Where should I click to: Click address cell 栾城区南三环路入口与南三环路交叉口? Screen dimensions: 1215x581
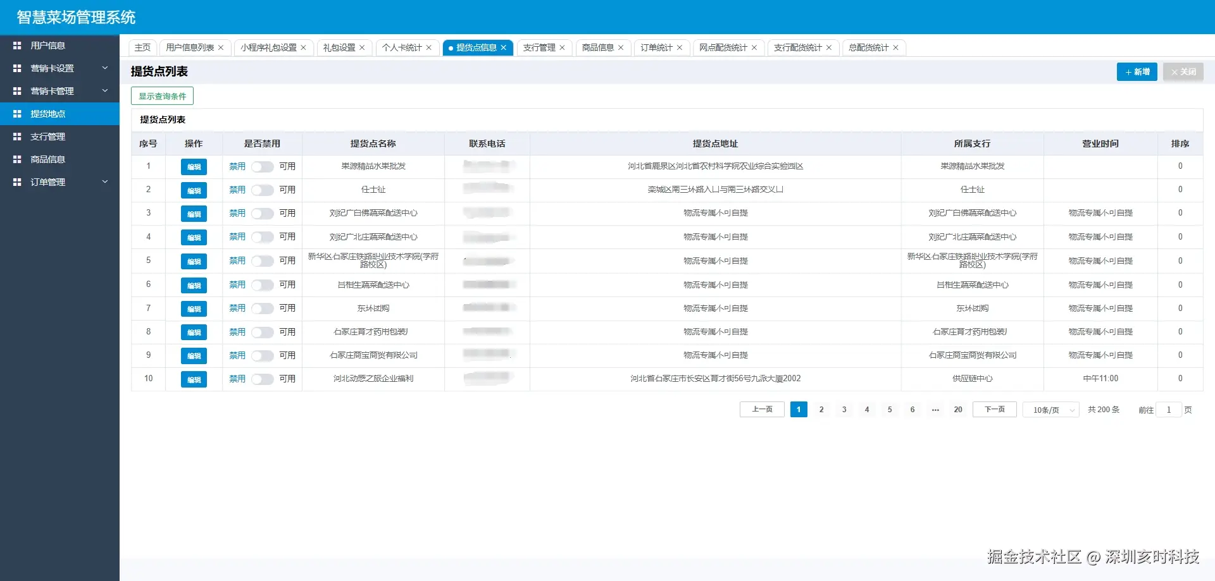(x=715, y=190)
